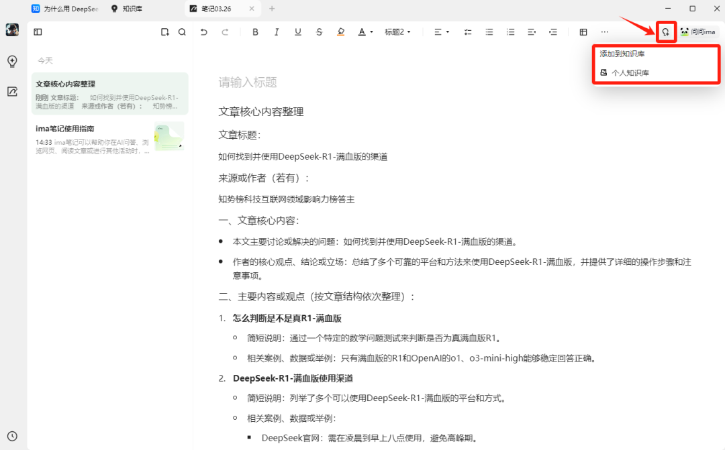Minimize the ima window
The height and width of the screenshot is (450, 725).
[668, 8]
